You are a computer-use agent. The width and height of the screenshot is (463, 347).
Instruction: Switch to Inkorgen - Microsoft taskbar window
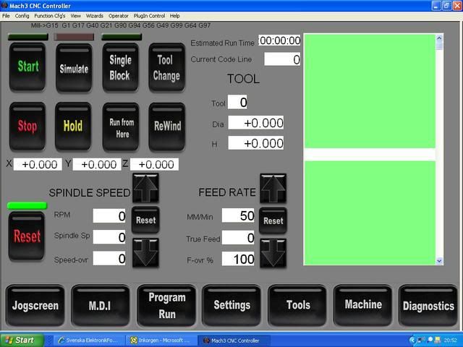coord(161,340)
